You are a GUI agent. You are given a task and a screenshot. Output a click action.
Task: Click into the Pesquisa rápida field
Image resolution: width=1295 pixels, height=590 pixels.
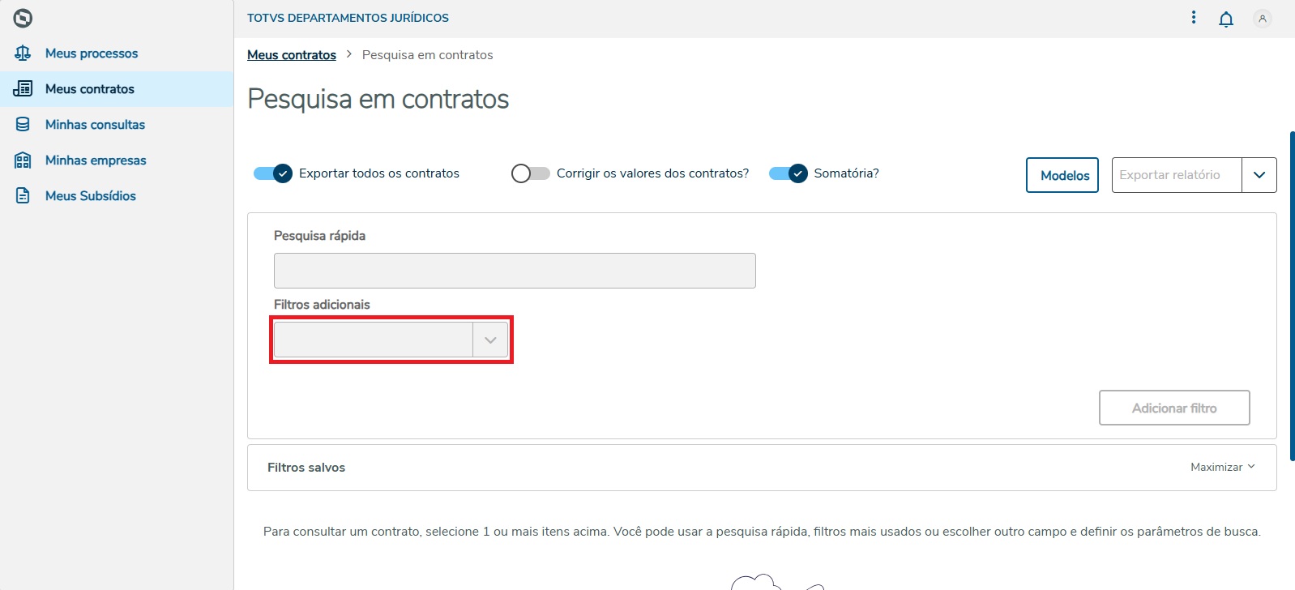[515, 271]
